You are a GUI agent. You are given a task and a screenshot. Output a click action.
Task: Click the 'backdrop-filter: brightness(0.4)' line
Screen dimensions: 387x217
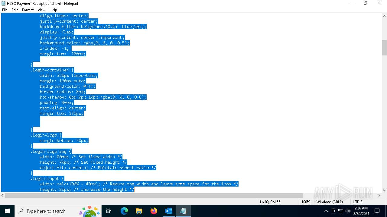(93, 27)
